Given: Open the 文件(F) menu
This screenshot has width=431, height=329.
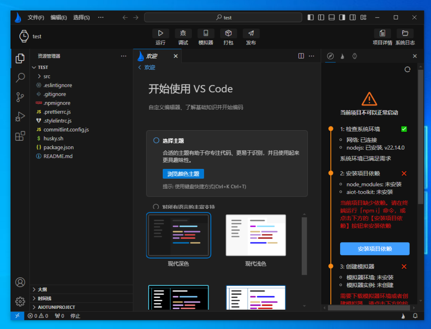Looking at the screenshot, I should pos(36,18).
